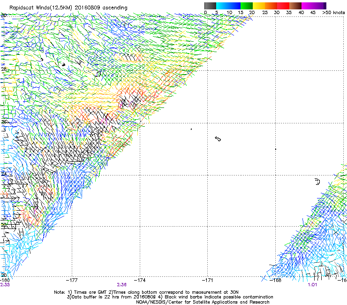347x305 pixels.
Task: Select the green 15-20 knots legend swatch
Action: point(247,6)
